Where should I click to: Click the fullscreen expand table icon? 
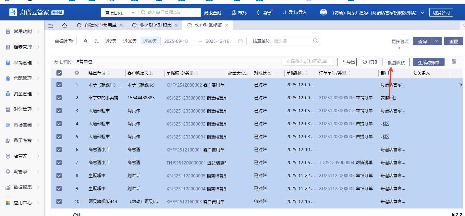pos(454,62)
